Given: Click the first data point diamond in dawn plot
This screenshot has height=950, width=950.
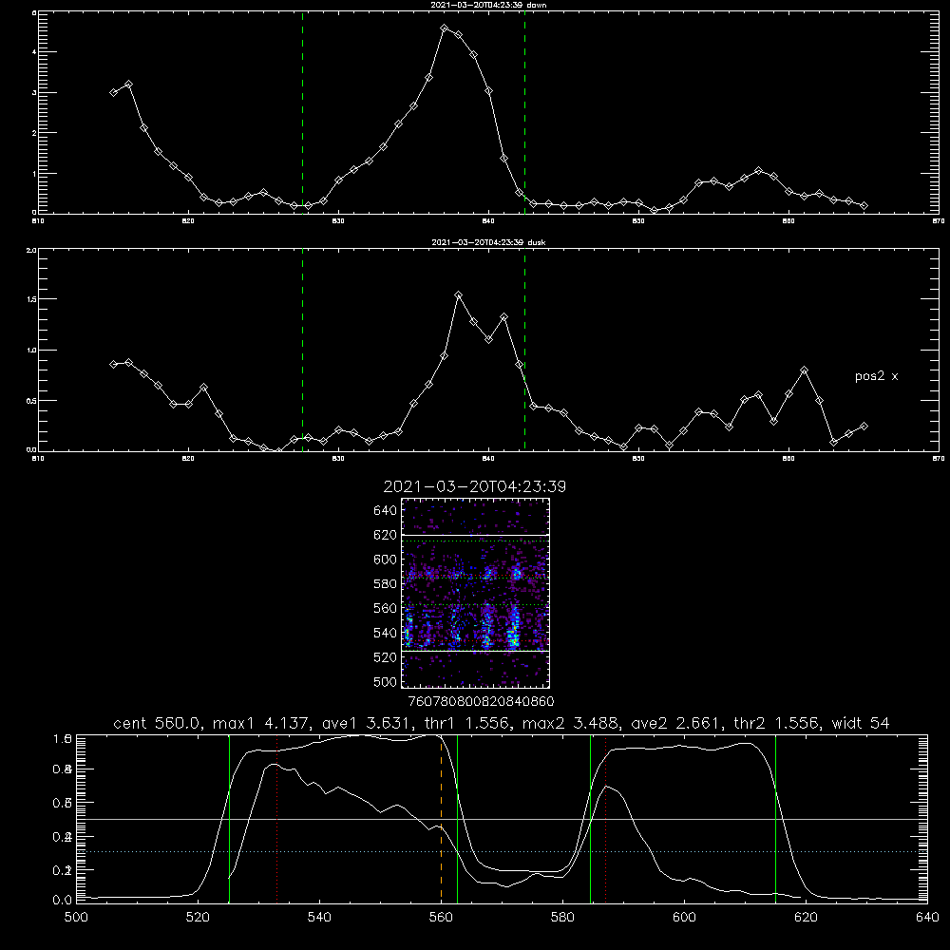Looking at the screenshot, I should point(113,92).
